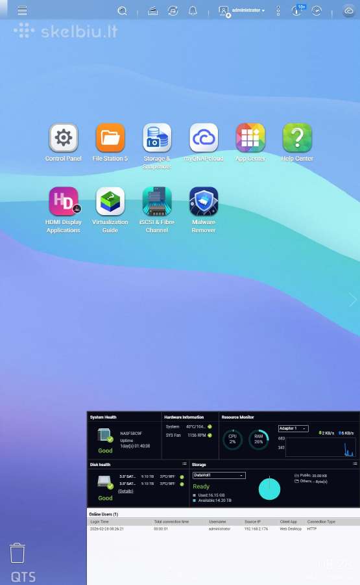Expand the DataVol1 volume dropdown
The image size is (360, 585).
coord(219,475)
